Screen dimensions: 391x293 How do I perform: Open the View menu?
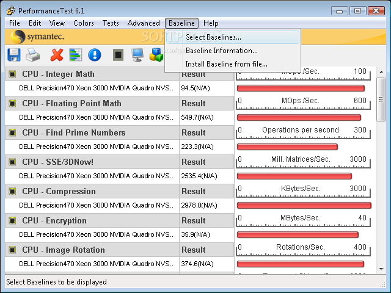click(57, 23)
